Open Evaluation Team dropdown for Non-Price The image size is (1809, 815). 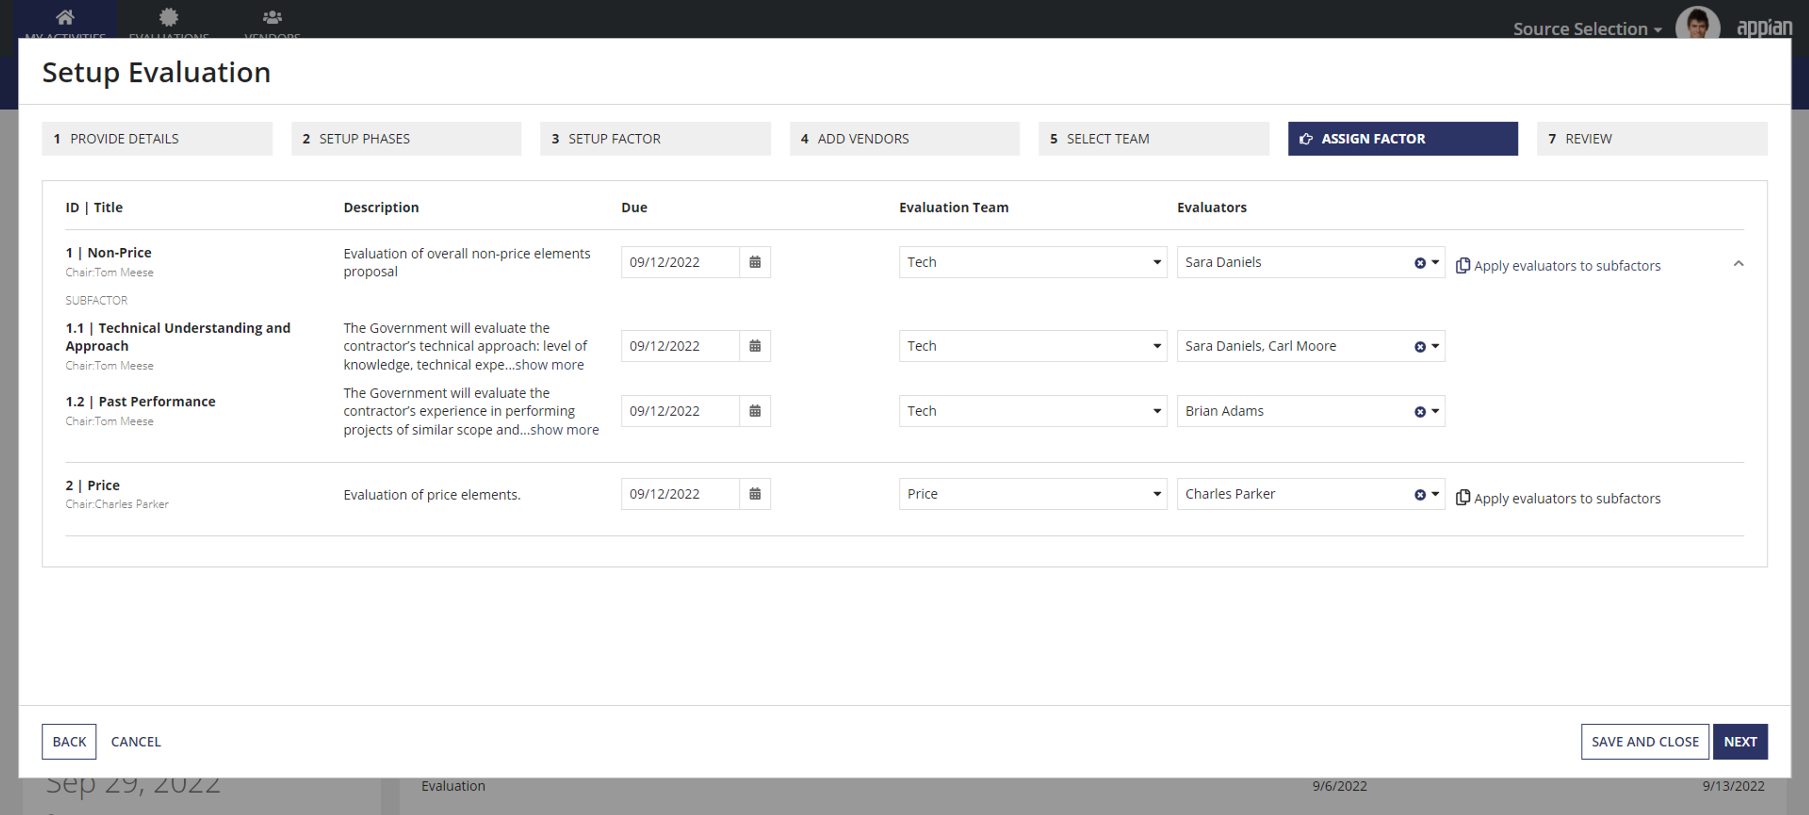[1033, 262]
